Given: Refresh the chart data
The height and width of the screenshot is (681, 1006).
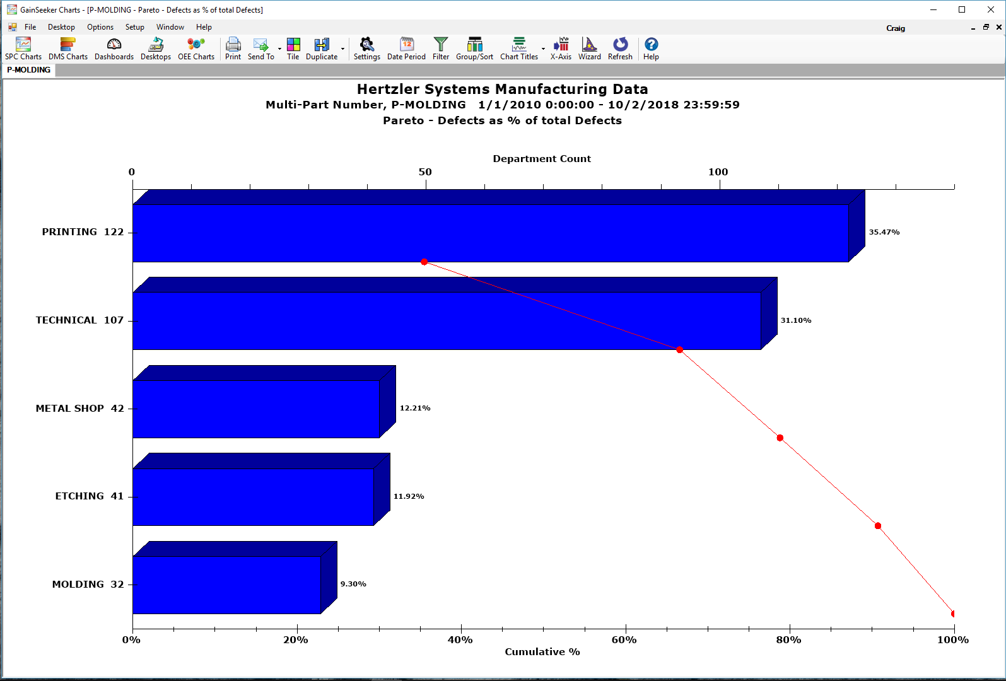Looking at the screenshot, I should pos(620,49).
